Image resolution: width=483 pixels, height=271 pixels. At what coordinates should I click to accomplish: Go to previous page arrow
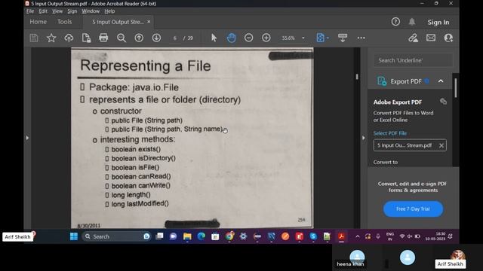[139, 38]
